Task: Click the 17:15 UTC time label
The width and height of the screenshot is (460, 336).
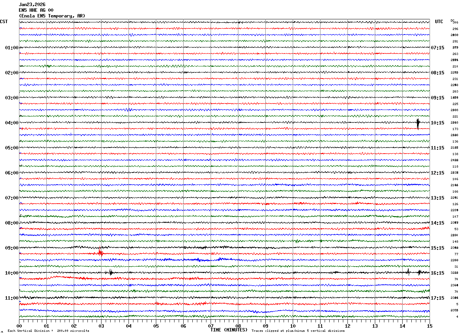Action: pos(438,298)
